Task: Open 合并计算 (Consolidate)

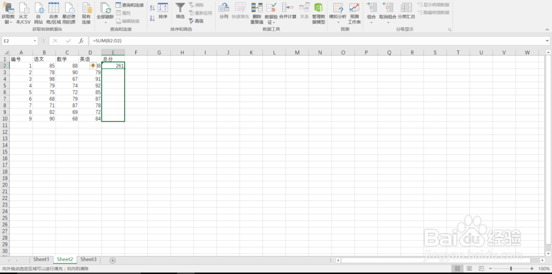Action: [x=288, y=11]
